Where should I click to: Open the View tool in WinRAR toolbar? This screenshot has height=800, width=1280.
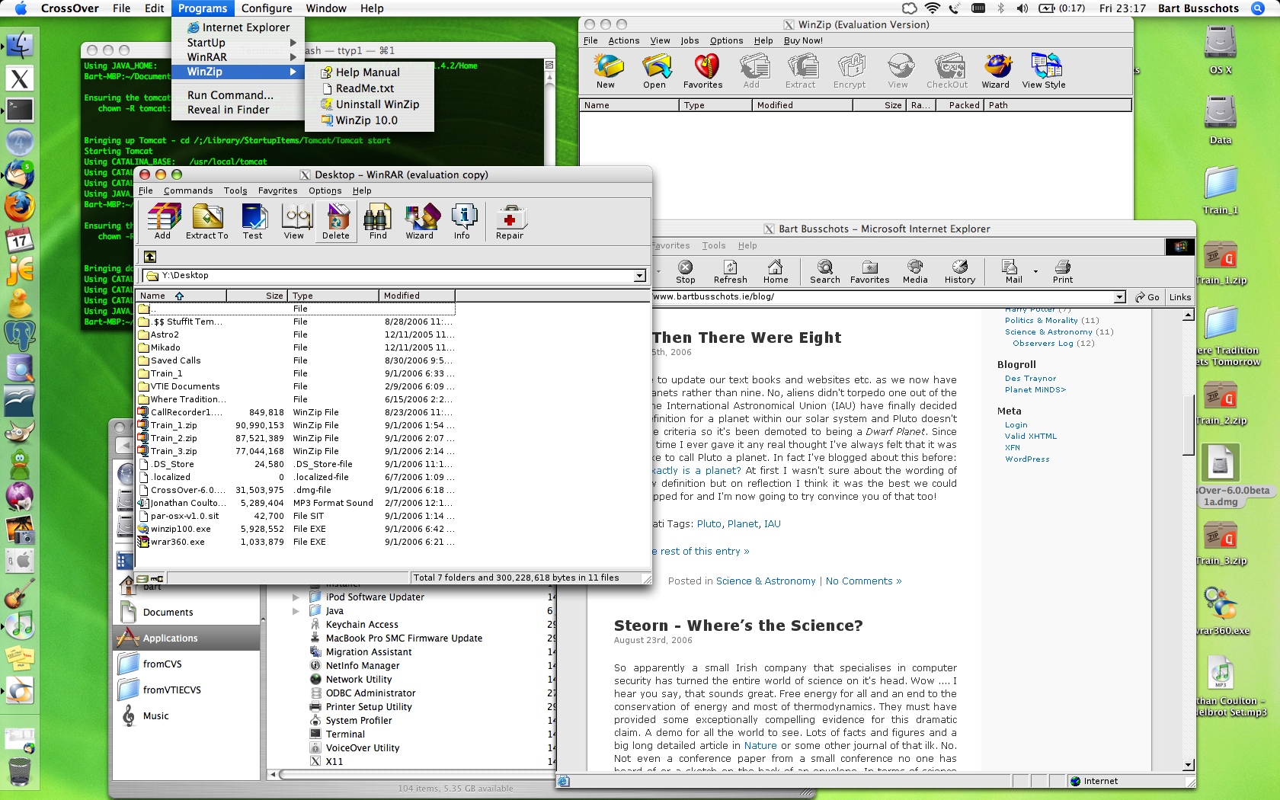click(x=294, y=222)
